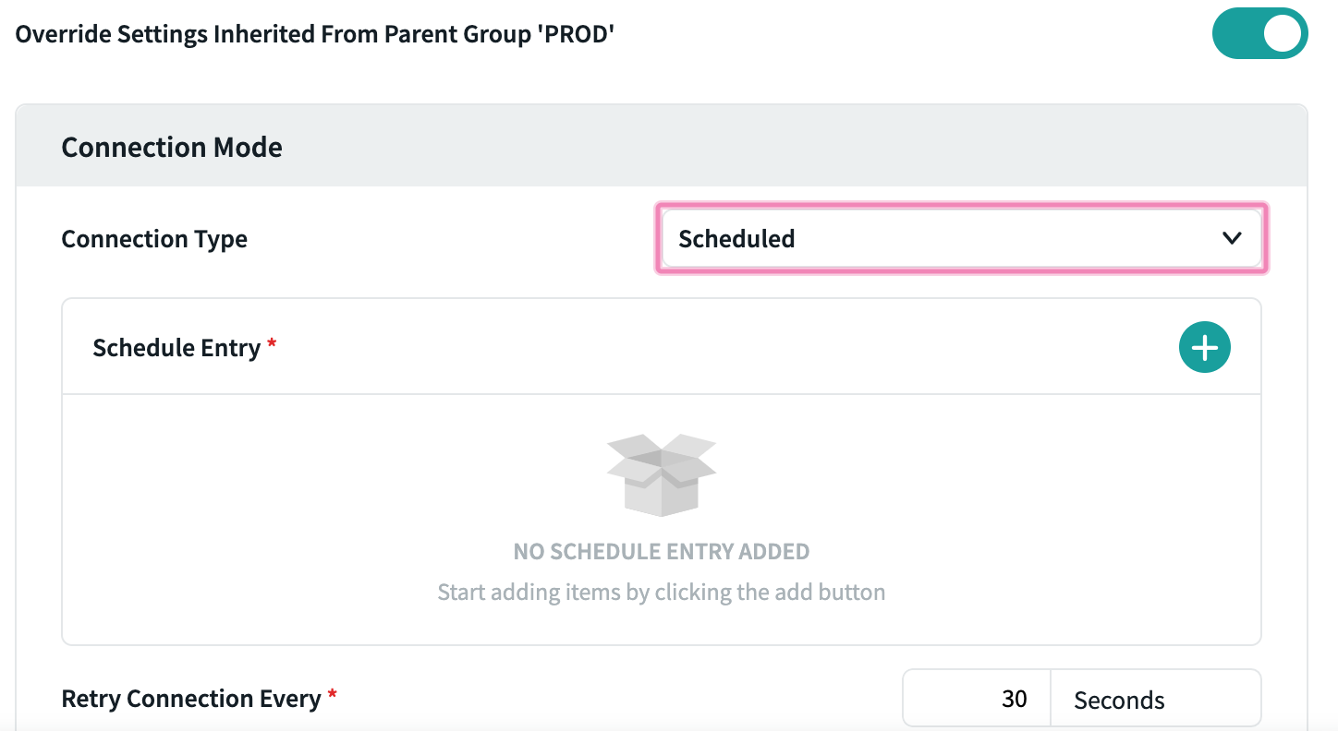The height and width of the screenshot is (731, 1338).
Task: Click the NO SCHEDULE ENTRY ADDED message
Action: click(x=661, y=552)
